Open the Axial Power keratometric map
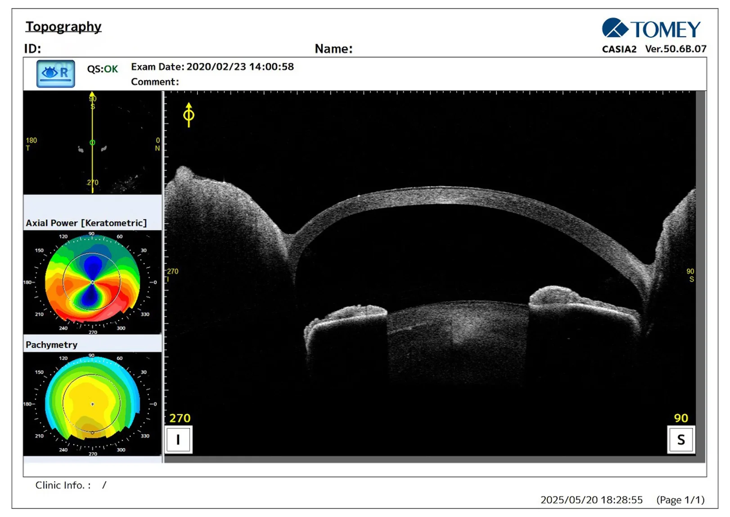Viewport: 730px width, 517px height. click(x=92, y=282)
